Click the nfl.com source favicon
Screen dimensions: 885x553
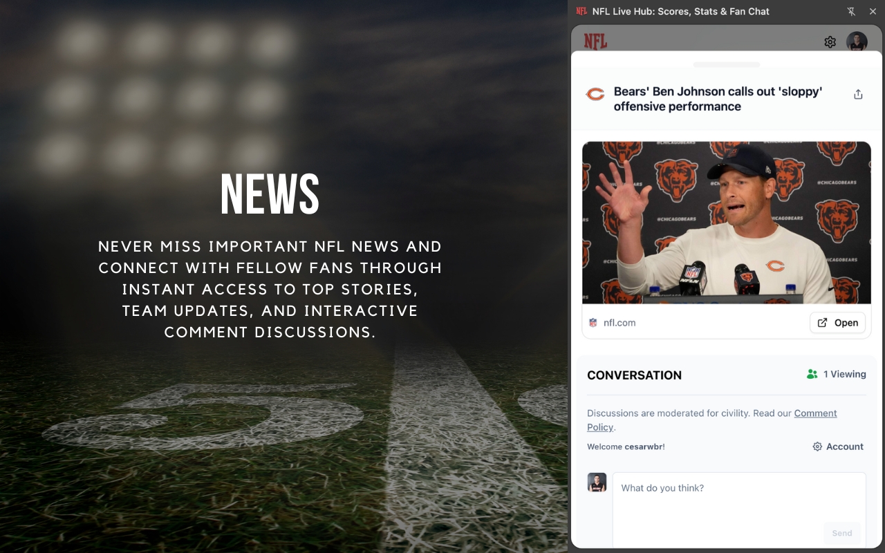click(x=593, y=322)
